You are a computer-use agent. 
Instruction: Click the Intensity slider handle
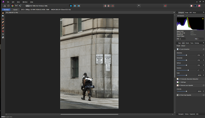pyautogui.click(x=187, y=91)
